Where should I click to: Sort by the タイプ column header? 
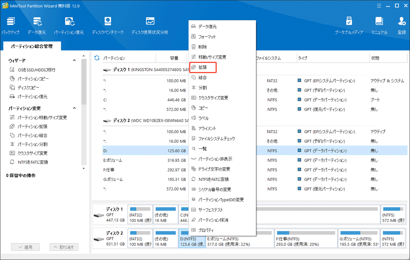coord(333,58)
